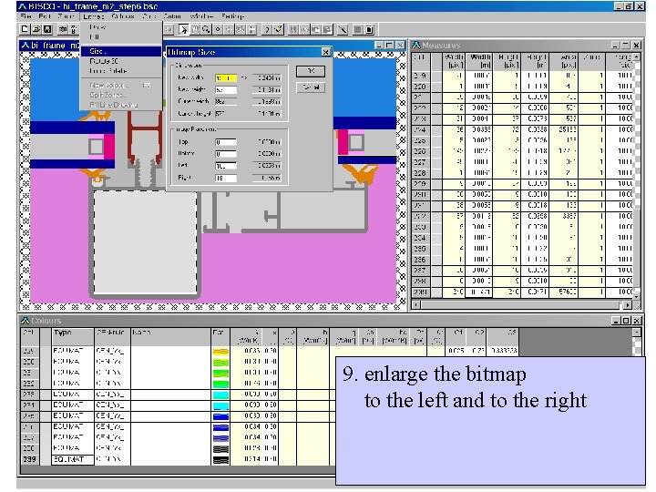The width and height of the screenshot is (656, 492).
Task: Click the toolbar icon right of crosshair
Action: tap(241, 29)
